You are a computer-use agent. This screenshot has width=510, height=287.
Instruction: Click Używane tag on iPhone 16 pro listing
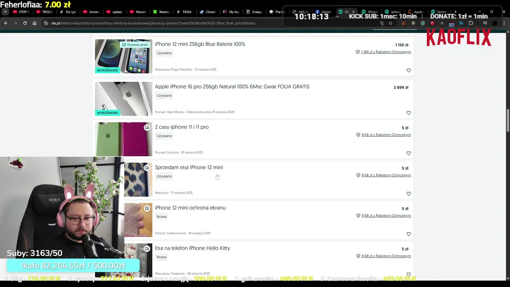(x=164, y=96)
